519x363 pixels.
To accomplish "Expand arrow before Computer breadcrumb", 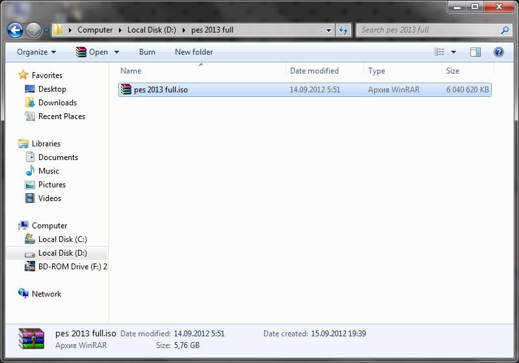I will [70, 30].
